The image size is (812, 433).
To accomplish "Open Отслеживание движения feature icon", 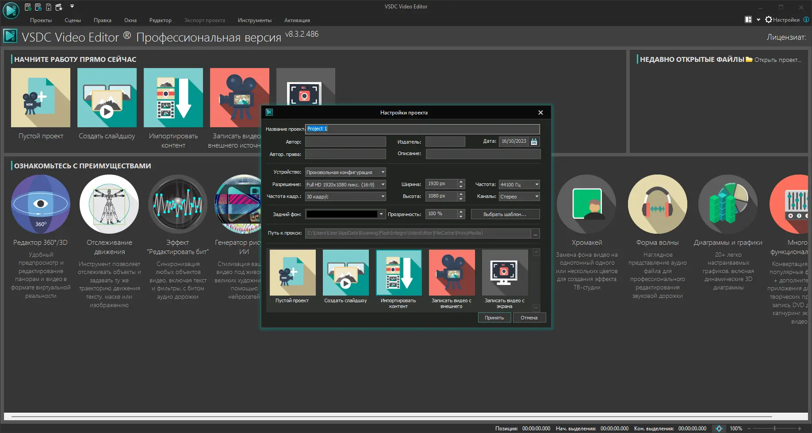I will pyautogui.click(x=109, y=204).
